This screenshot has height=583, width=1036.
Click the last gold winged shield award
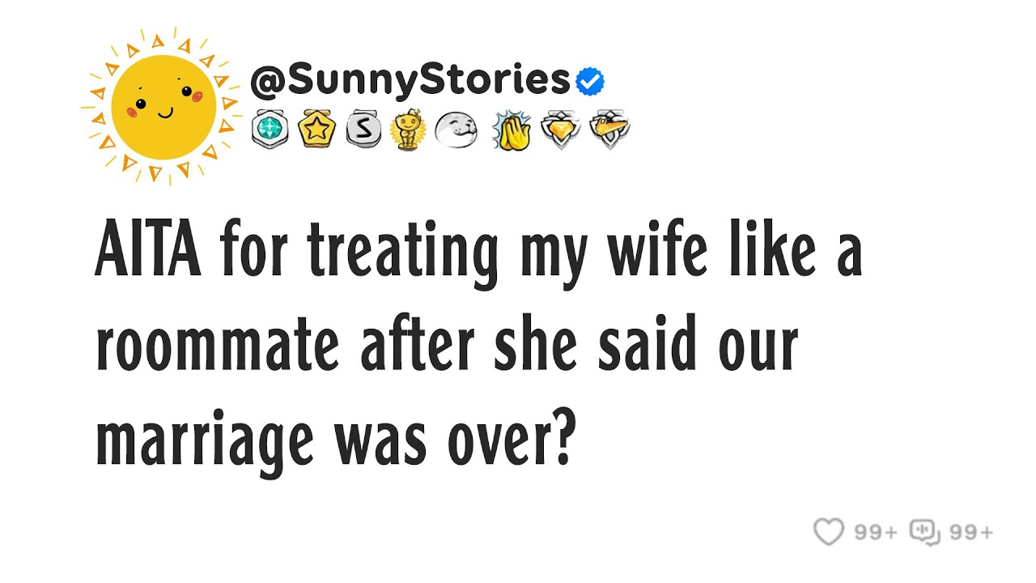pos(609,130)
